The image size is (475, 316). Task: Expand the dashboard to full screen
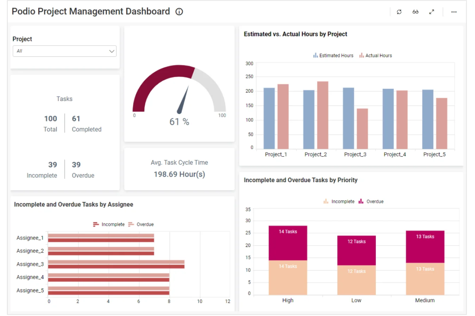[x=432, y=12]
